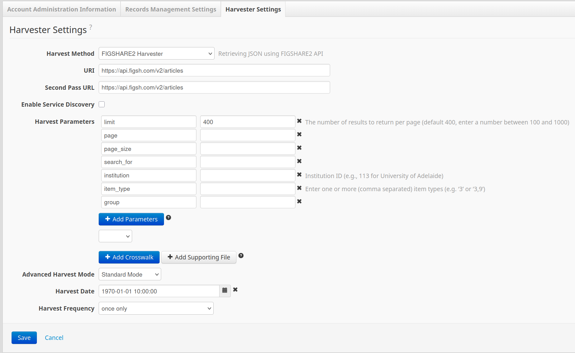The height and width of the screenshot is (353, 575).
Task: Click the Institution ID hint text
Action: [374, 176]
